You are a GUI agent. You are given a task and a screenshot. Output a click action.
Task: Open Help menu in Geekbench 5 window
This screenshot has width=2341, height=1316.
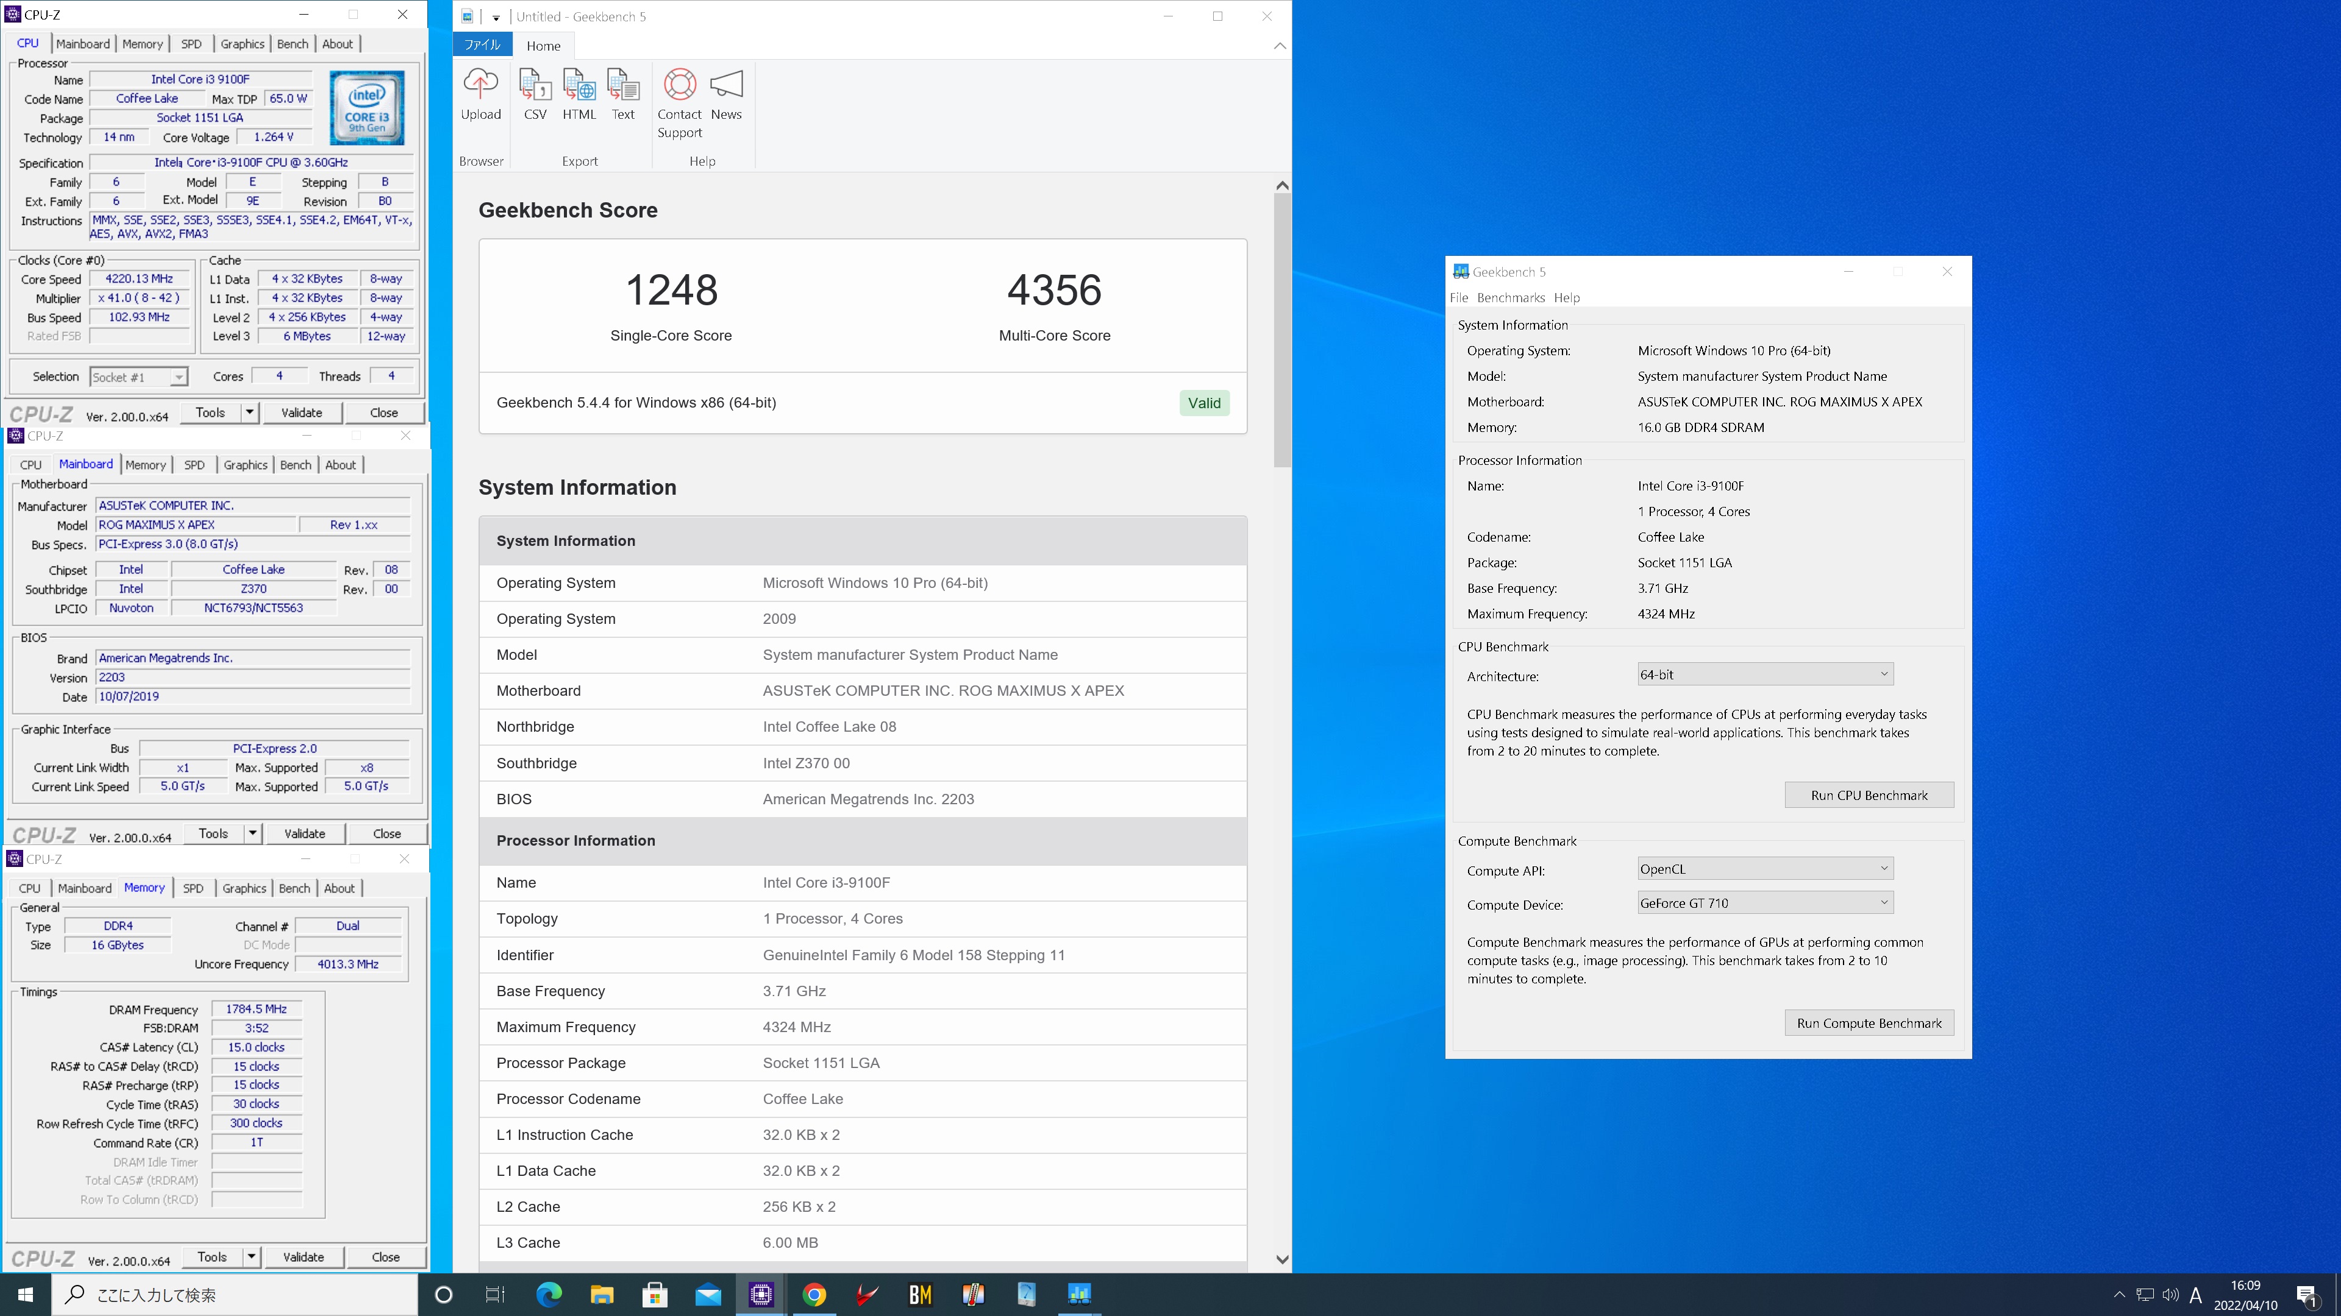[1567, 297]
